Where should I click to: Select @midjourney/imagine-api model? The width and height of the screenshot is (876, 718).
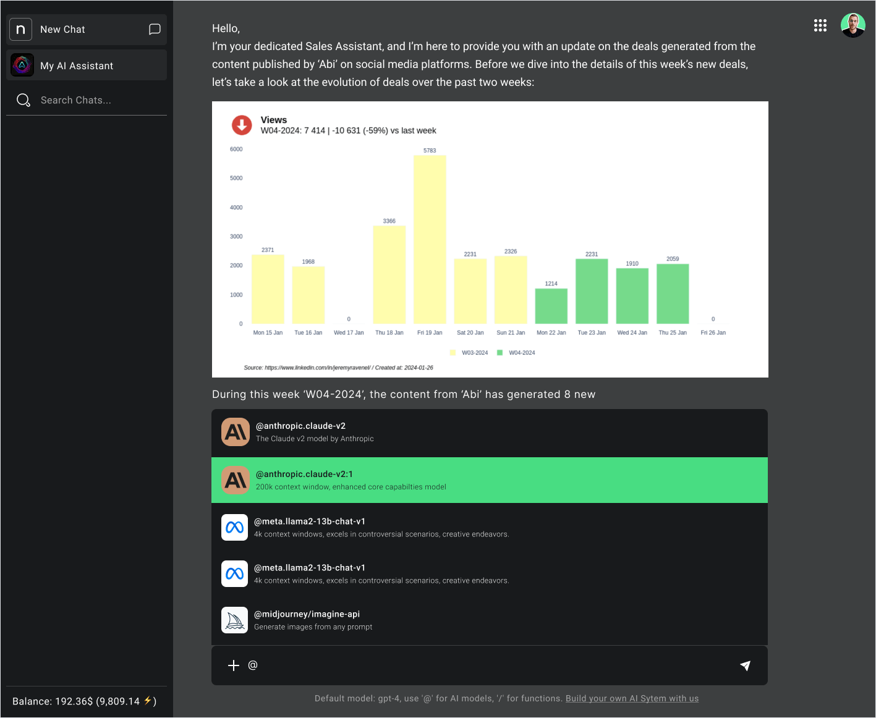pos(490,620)
